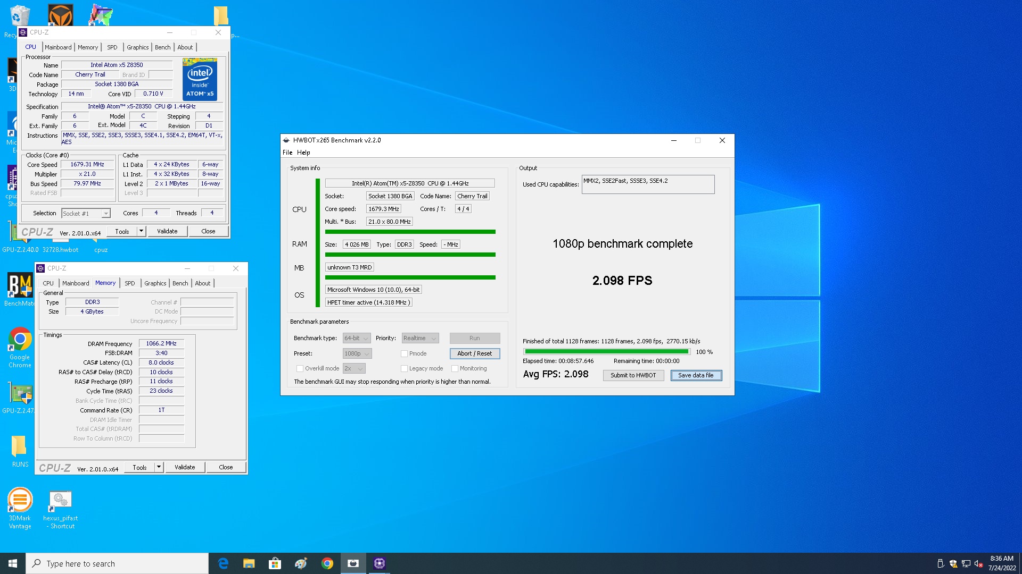Click Tools button in top CPU-Z window
Viewport: 1022px width, 574px height.
pyautogui.click(x=122, y=231)
